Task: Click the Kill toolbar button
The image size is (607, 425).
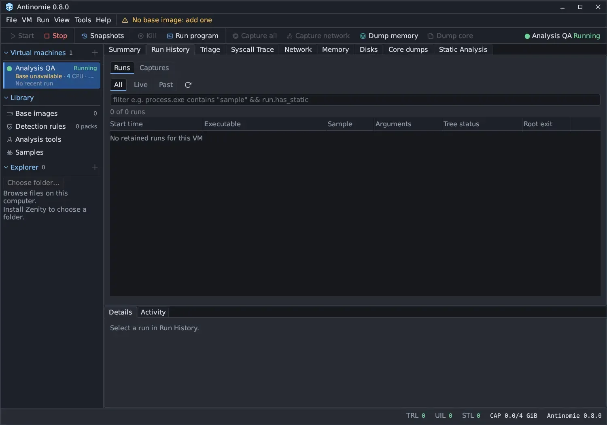Action: (147, 36)
